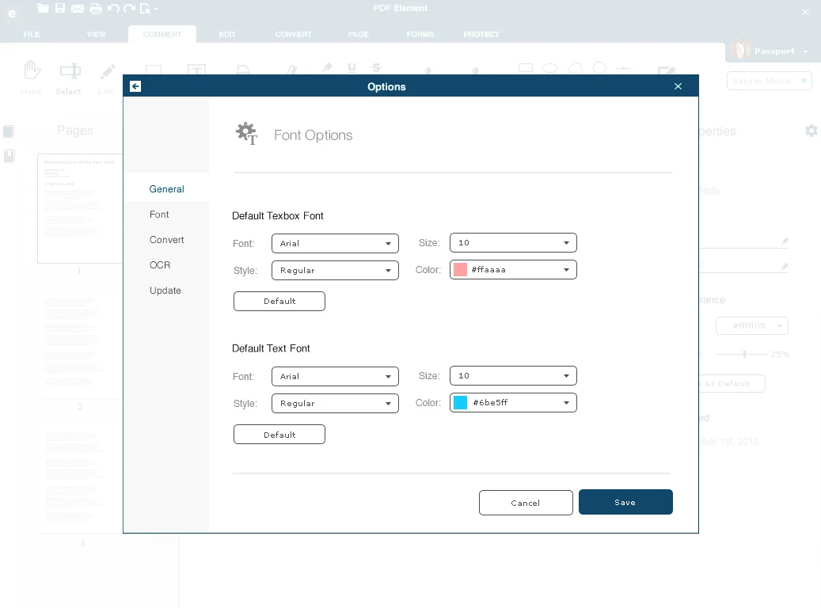Close the PDF Element window
Screen dimensions: 821x608
805,12
